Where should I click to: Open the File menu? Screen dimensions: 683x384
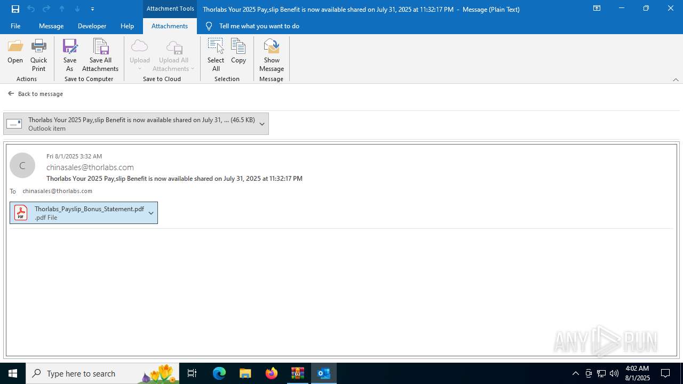pyautogui.click(x=15, y=26)
